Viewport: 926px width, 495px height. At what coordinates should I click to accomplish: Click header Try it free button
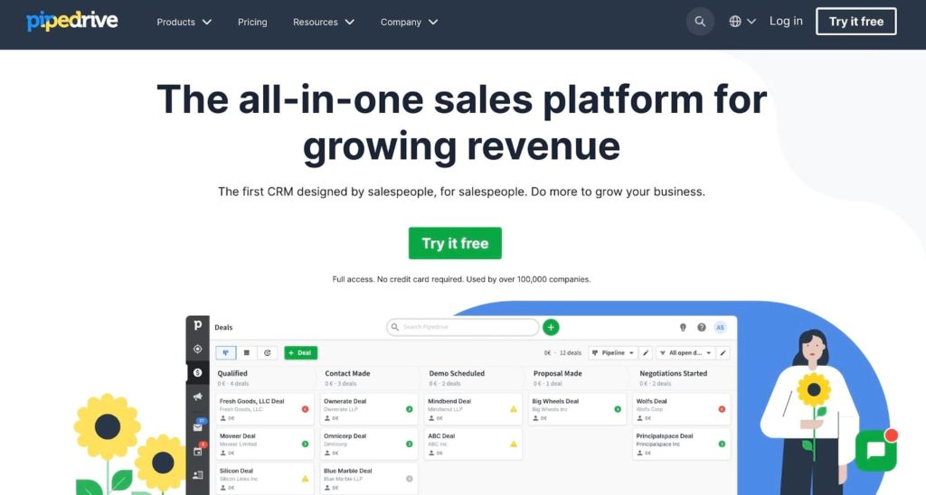point(855,22)
